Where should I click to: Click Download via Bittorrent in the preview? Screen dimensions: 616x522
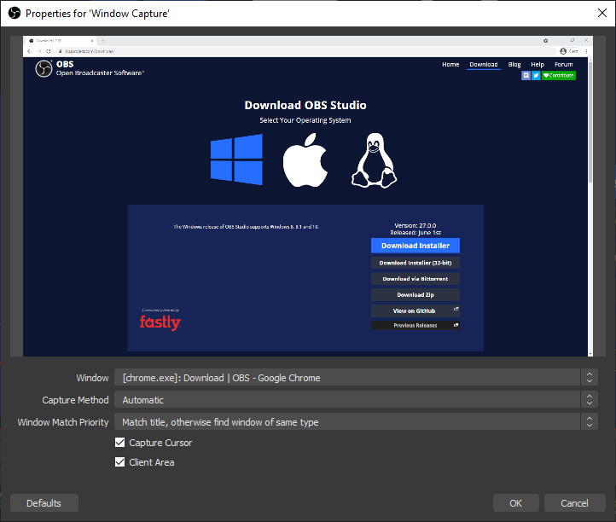416,279
